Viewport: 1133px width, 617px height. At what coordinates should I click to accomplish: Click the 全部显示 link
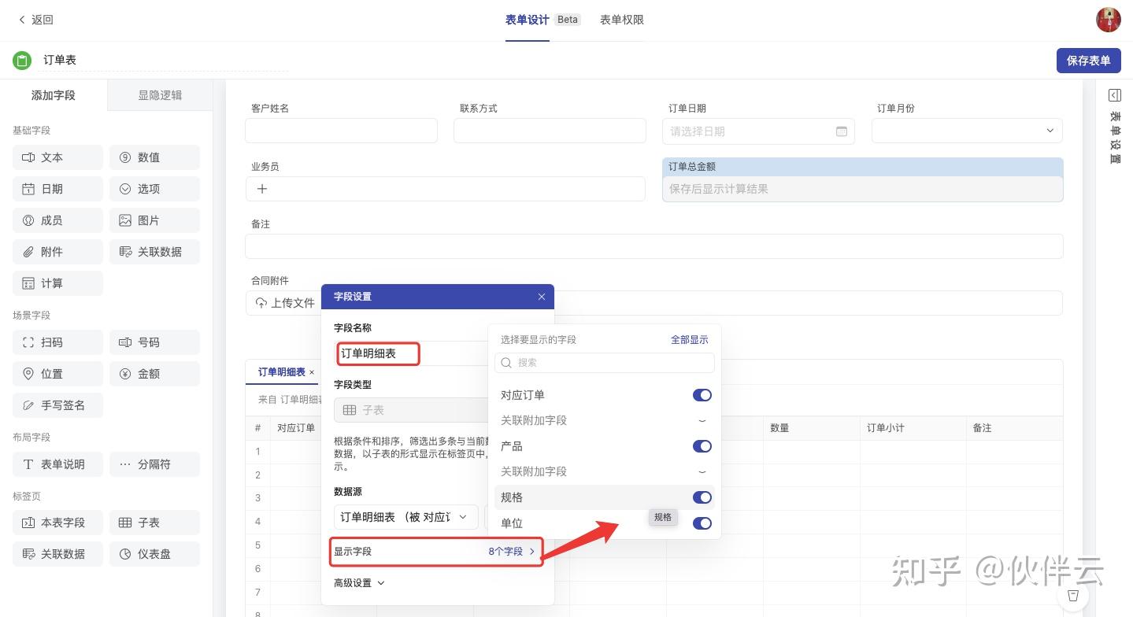point(689,340)
